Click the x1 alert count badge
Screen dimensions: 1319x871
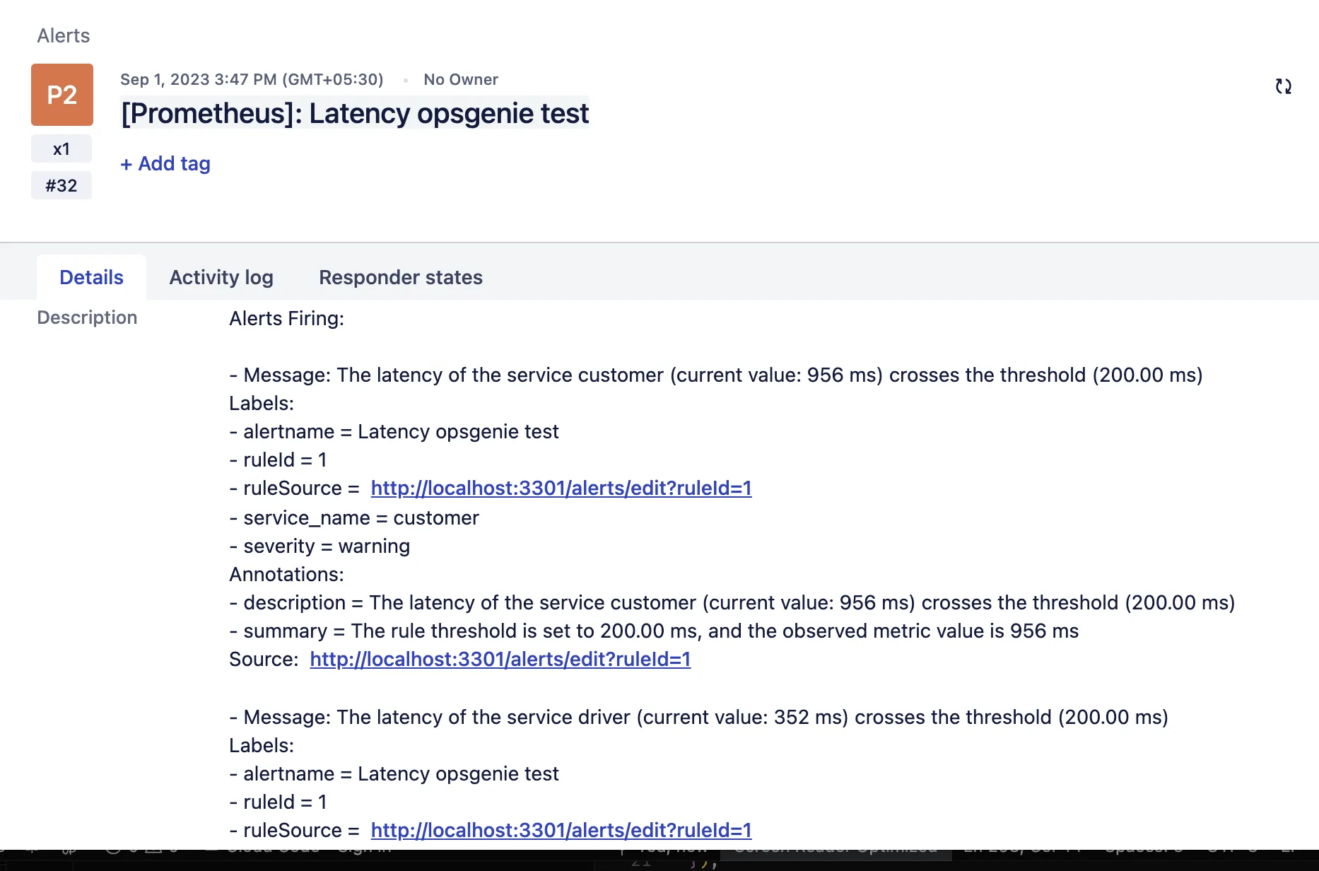(61, 149)
